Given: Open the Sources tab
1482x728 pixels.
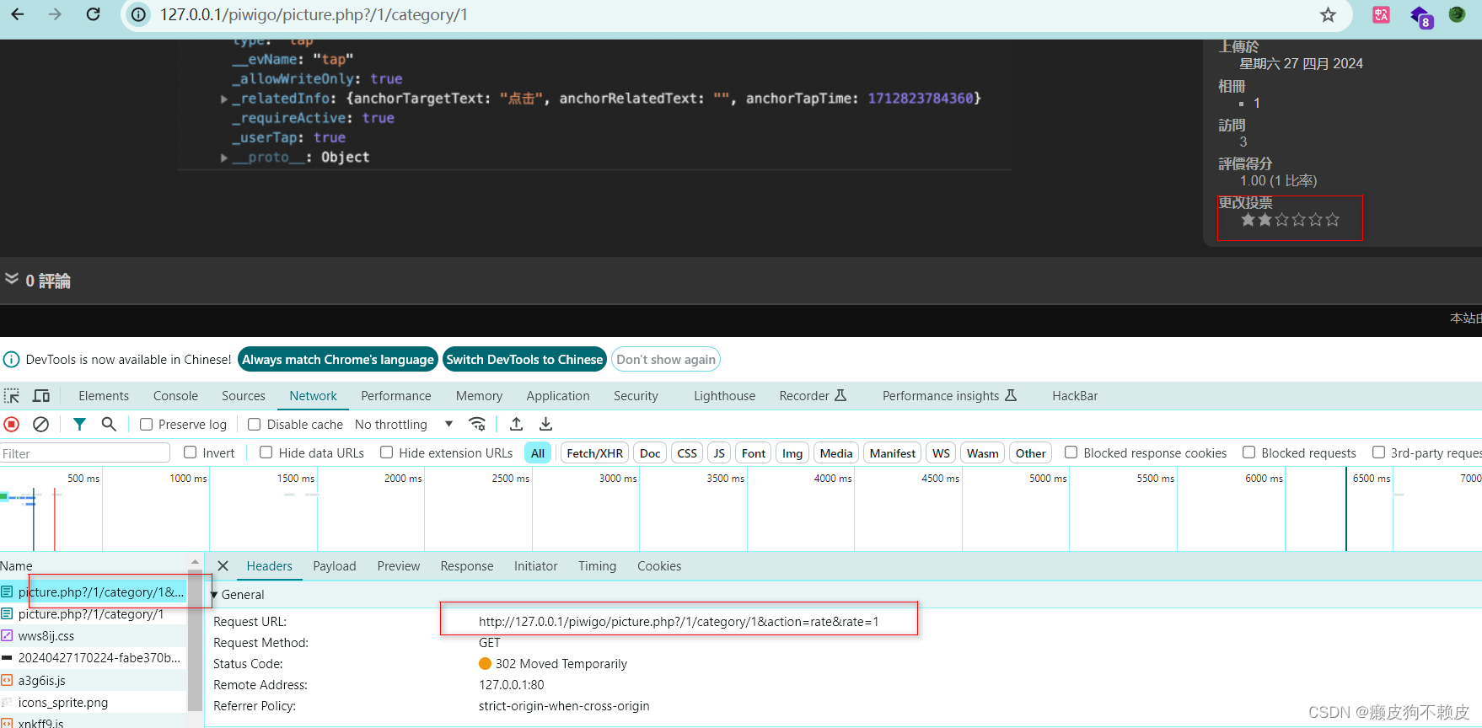Looking at the screenshot, I should pos(244,395).
